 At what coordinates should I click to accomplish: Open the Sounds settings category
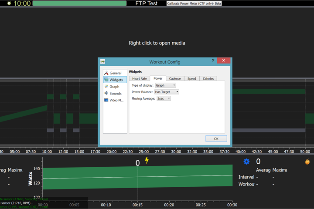click(x=115, y=93)
